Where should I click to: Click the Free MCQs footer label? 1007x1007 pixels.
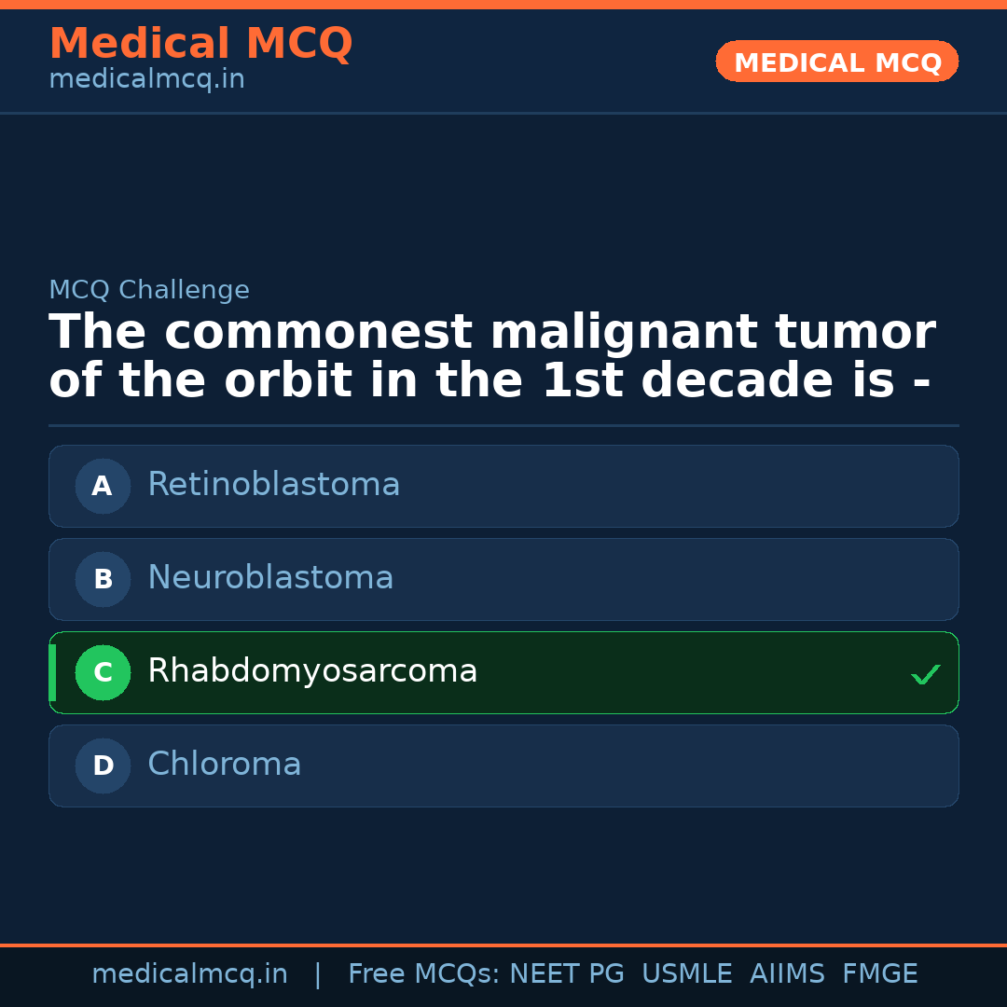coord(424,974)
